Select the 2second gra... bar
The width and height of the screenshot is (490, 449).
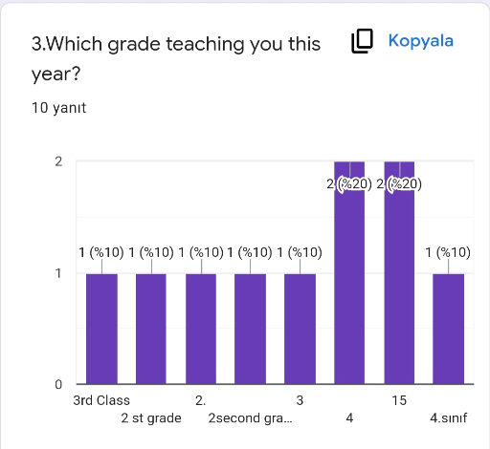(x=250, y=329)
